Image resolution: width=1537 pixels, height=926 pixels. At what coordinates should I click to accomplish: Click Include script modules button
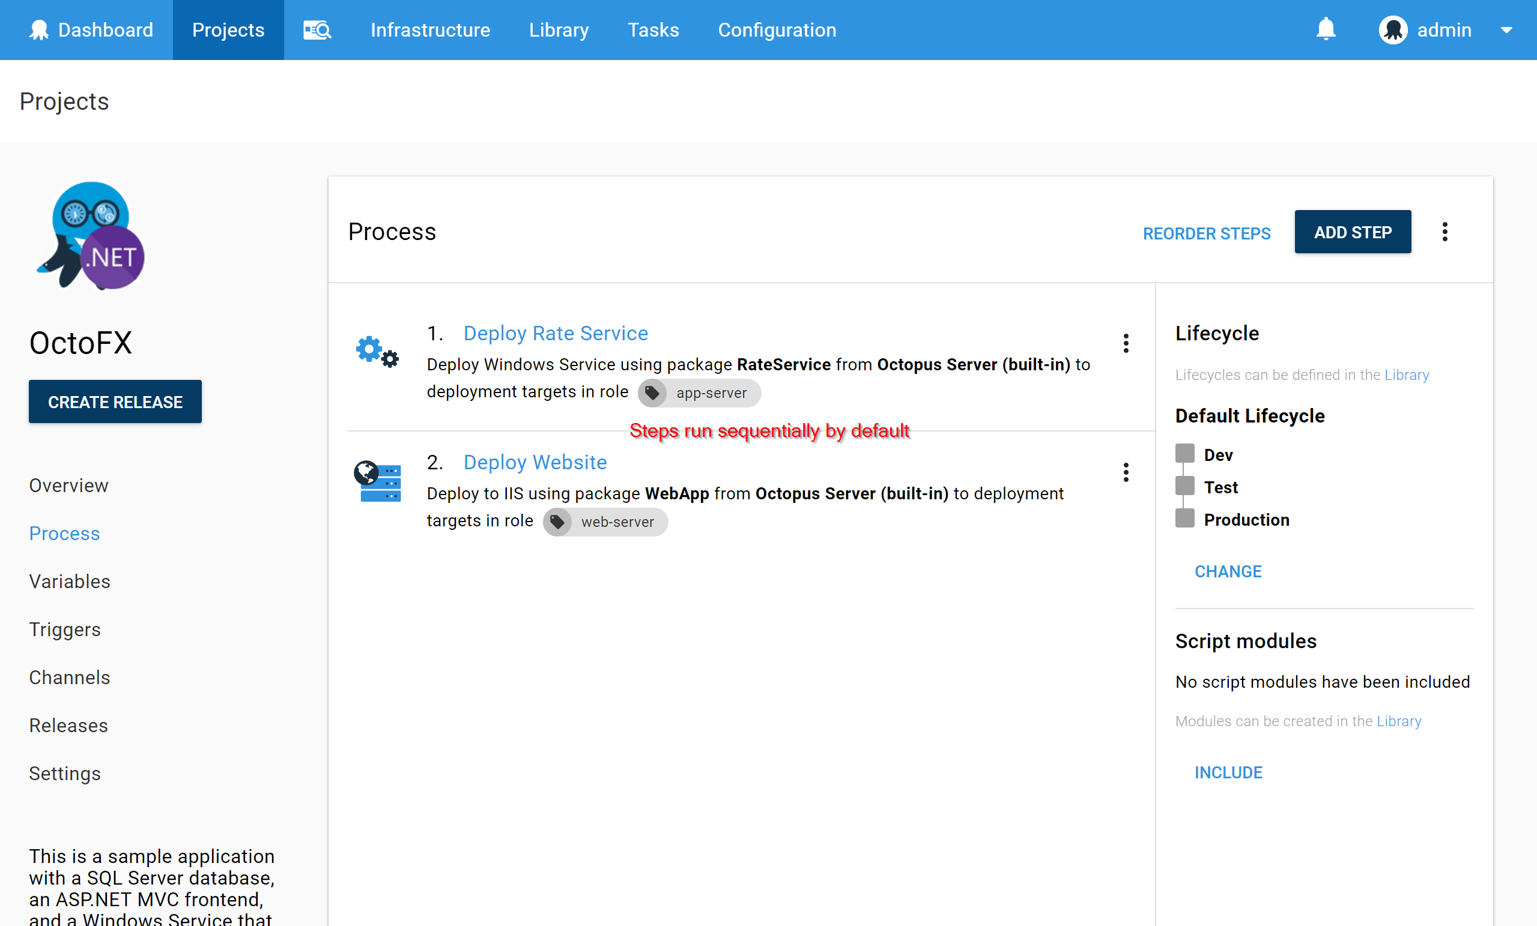[1228, 772]
